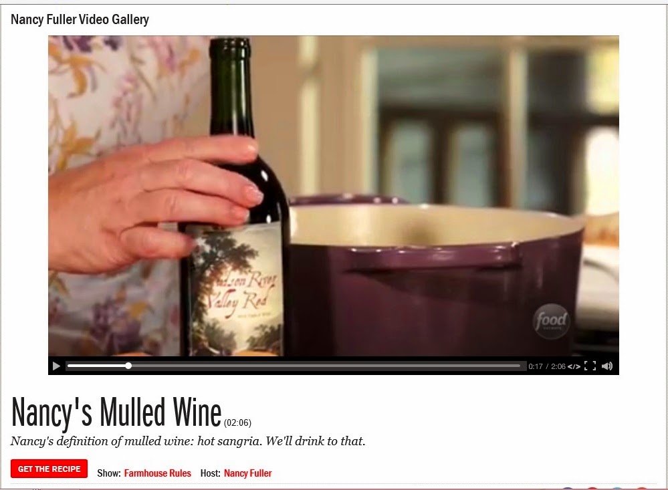Click the (02:06) duration label beside title
Screen dimensions: 668x490
coord(238,422)
